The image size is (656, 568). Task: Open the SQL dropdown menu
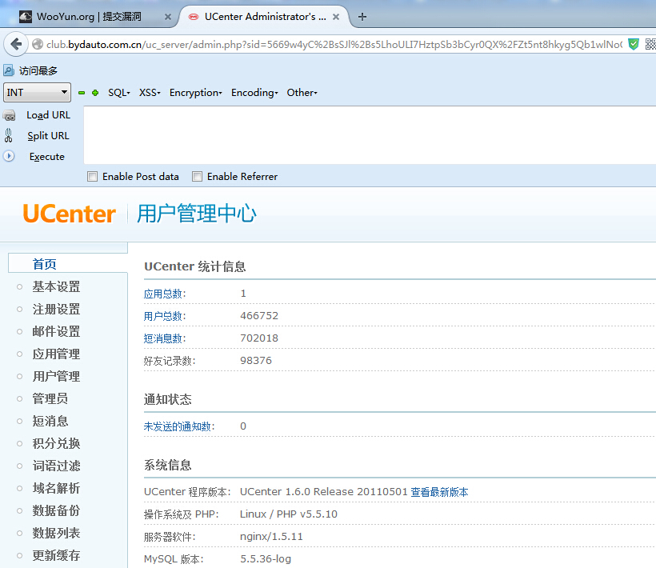point(119,93)
